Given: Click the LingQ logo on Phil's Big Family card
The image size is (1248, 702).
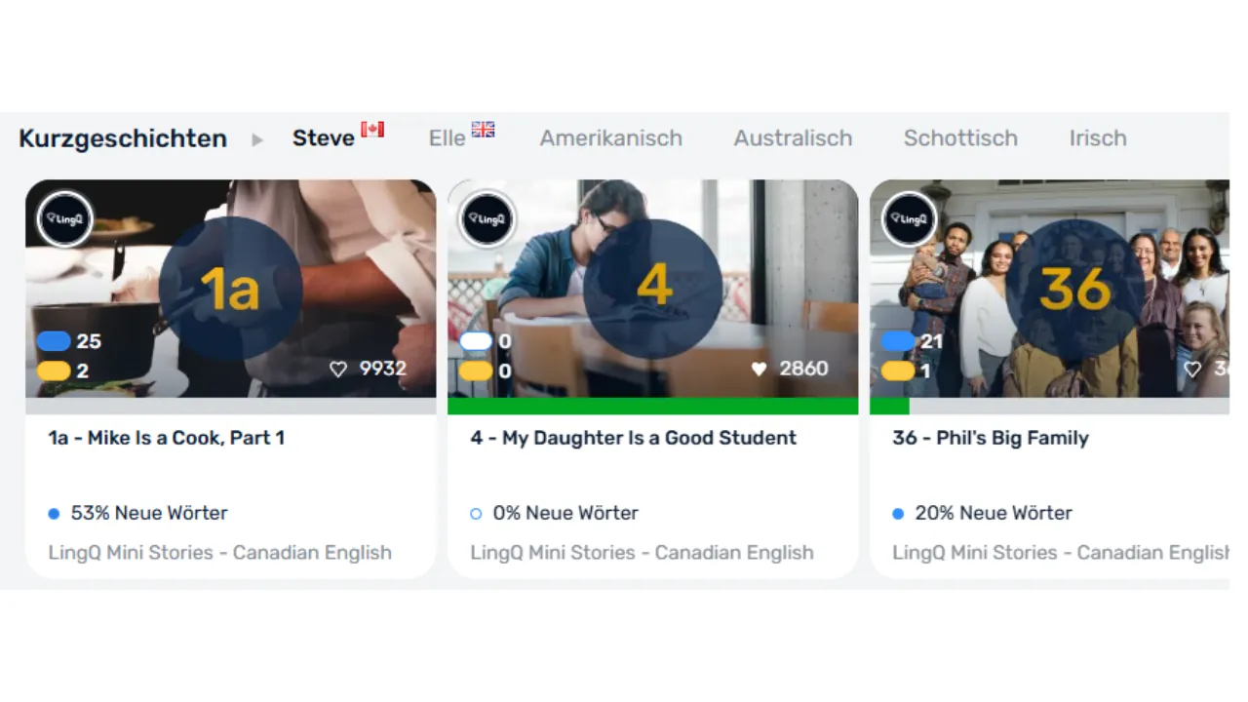Looking at the screenshot, I should (910, 219).
